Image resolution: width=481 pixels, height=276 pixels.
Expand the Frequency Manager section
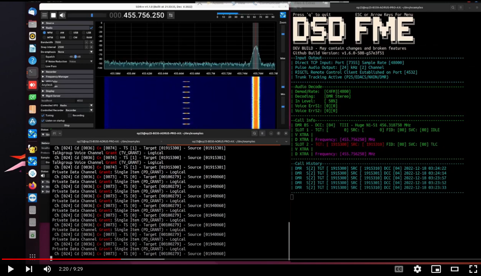(x=67, y=77)
